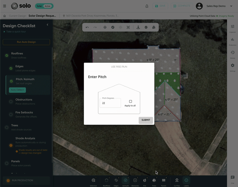Switch to Use Rise/Run mode

[119, 67]
